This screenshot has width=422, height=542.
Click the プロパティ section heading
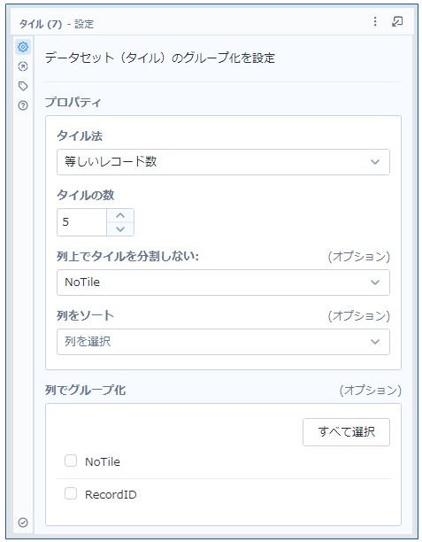(x=73, y=103)
